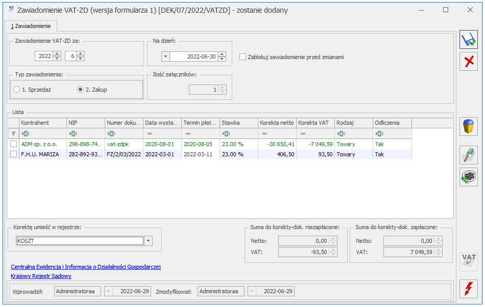Open the Na dzień date selector dropdown
Viewport: 485px width, 307px height.
coord(165,57)
